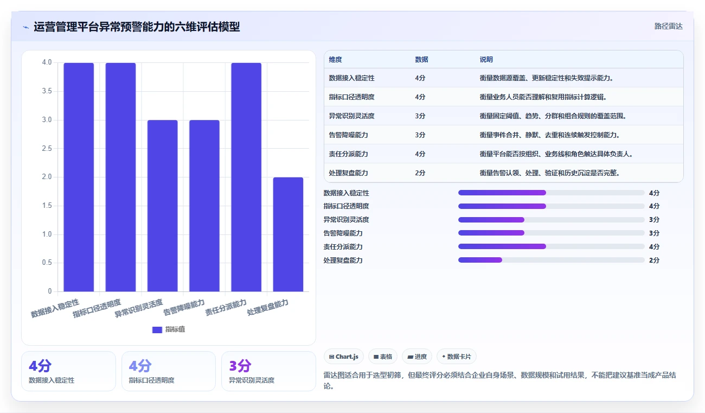Image resolution: width=705 pixels, height=413 pixels.
Task: Click the 2.0 y-axis label
Action: pyautogui.click(x=47, y=177)
